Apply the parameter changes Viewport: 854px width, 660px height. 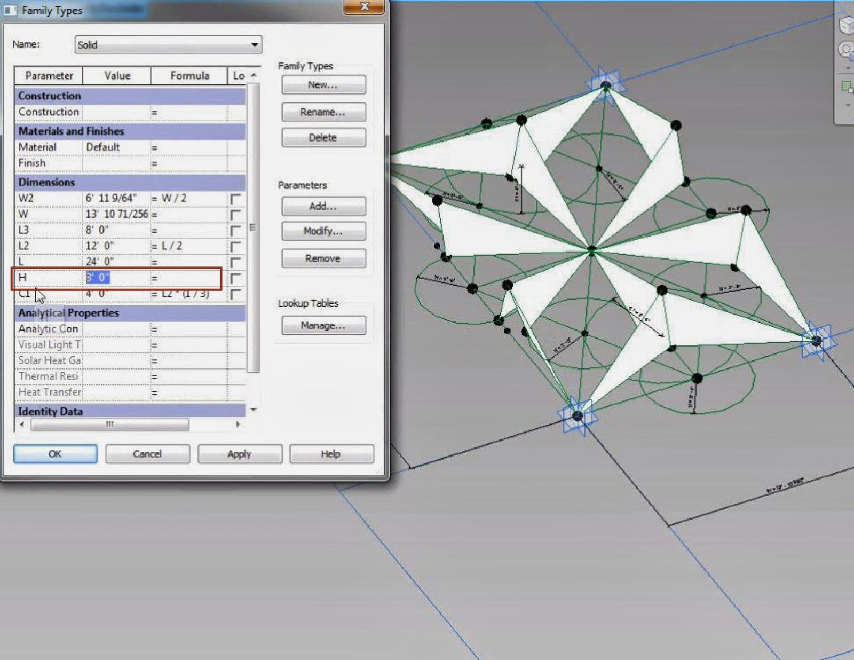coord(239,454)
